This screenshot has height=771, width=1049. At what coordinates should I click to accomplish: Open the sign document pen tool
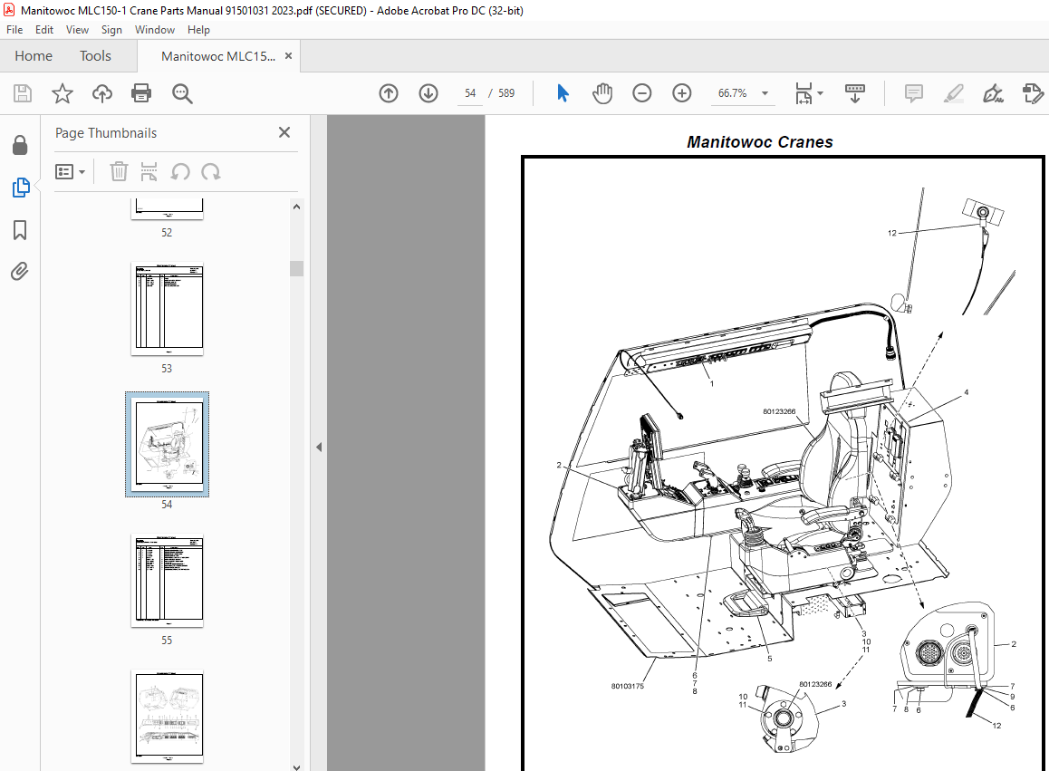993,93
